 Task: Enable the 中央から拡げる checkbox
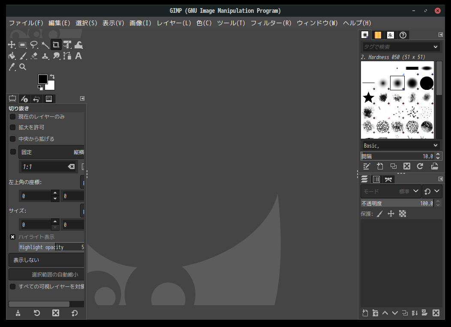click(x=13, y=139)
